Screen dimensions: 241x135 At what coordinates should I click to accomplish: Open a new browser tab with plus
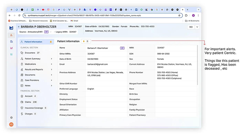coord(187,10)
